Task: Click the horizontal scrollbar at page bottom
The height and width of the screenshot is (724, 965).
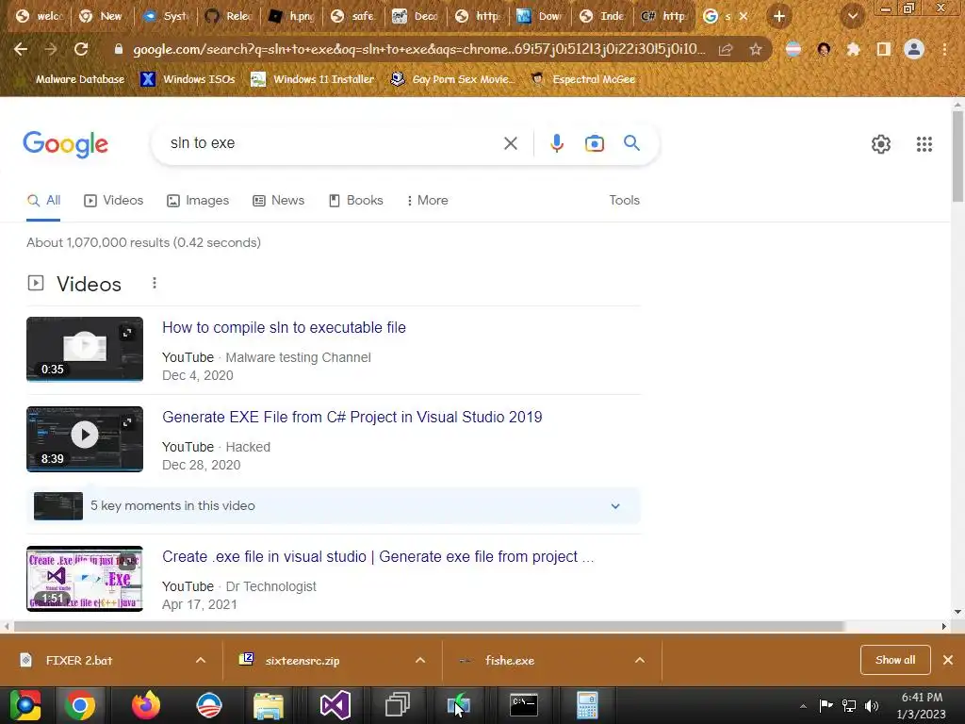Action: (429, 626)
